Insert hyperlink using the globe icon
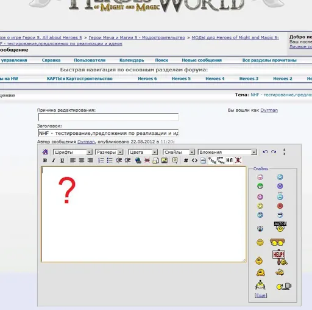The width and height of the screenshot is (312, 310). 138,160
